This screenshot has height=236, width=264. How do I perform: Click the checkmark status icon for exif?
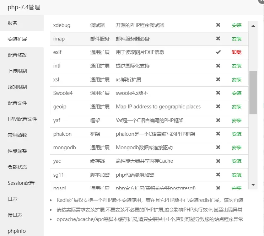coord(218,52)
